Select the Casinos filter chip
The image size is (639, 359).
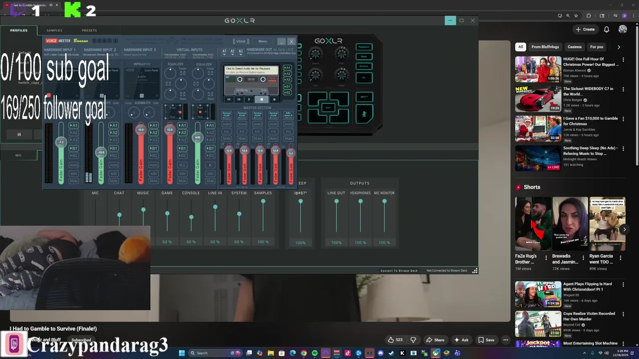point(575,47)
